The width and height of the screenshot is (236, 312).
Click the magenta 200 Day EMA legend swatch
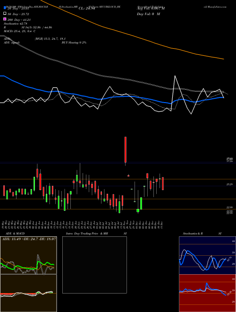coord(5,19)
